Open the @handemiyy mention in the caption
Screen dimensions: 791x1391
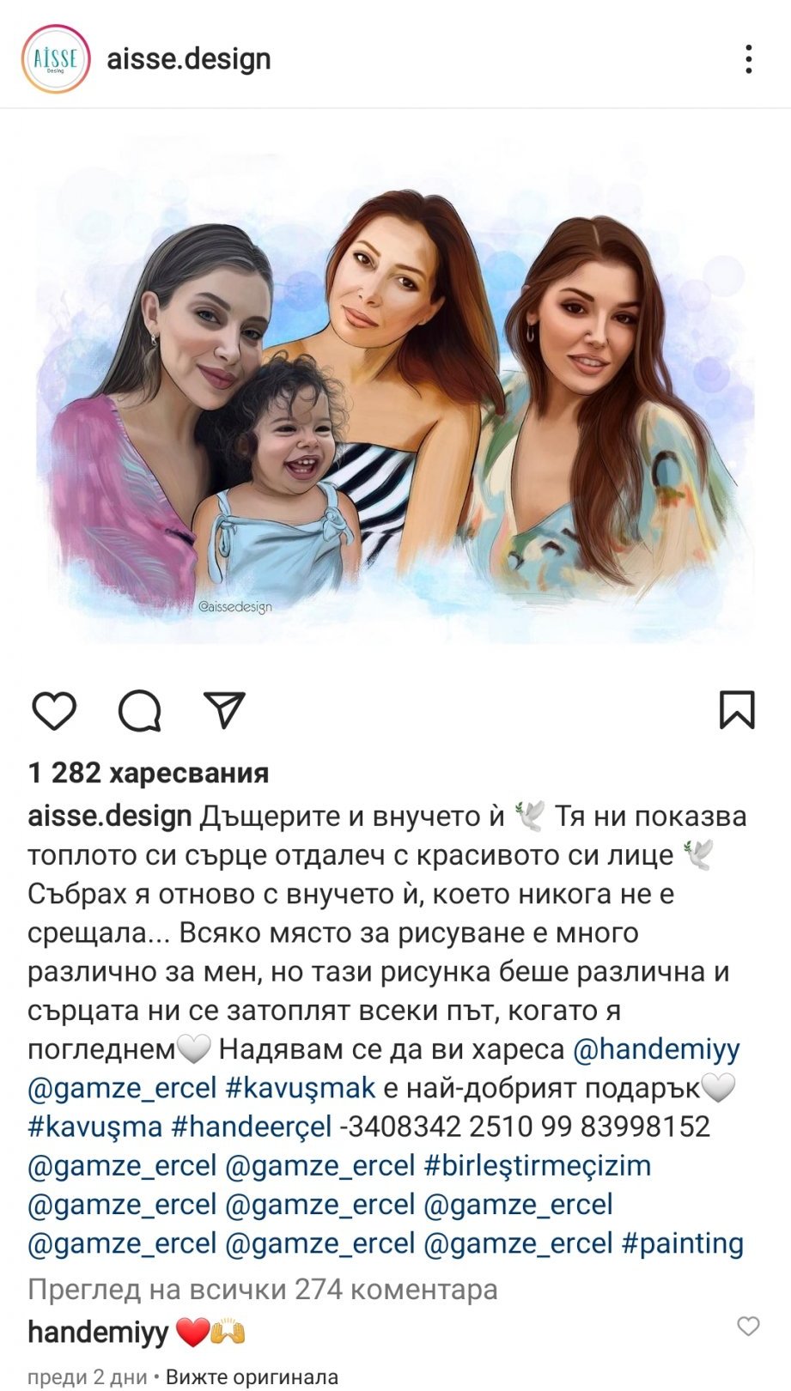pos(656,1048)
